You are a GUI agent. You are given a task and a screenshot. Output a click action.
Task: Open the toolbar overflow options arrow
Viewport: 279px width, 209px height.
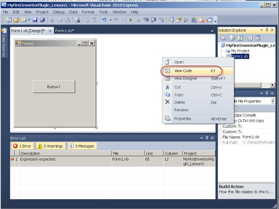pos(216,20)
